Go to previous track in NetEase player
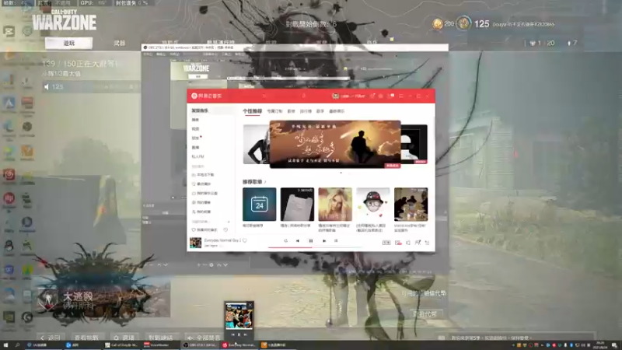 click(x=298, y=241)
